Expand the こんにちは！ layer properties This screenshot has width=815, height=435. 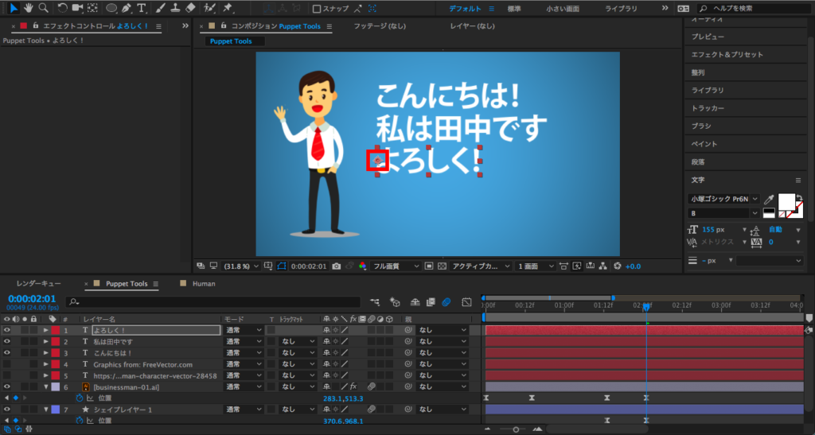(46, 352)
